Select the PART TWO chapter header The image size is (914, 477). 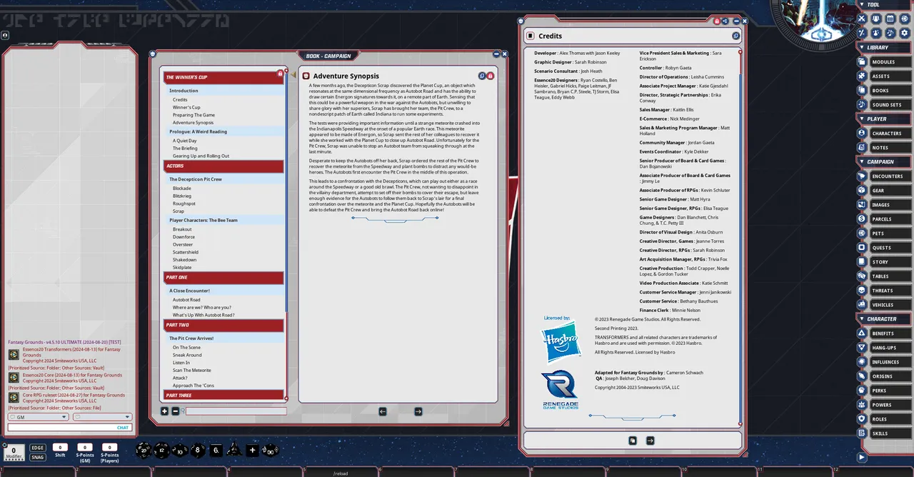[224, 325]
